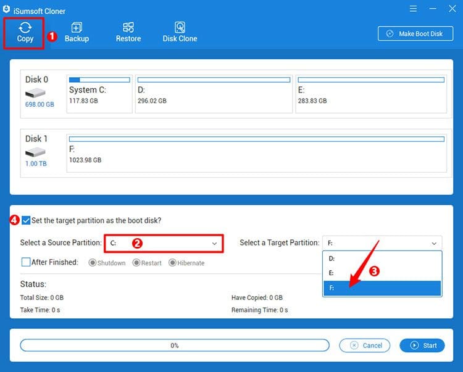Minimize the iSumsoft Cloner window
Screen dimensions: 463x372
click(x=433, y=9)
